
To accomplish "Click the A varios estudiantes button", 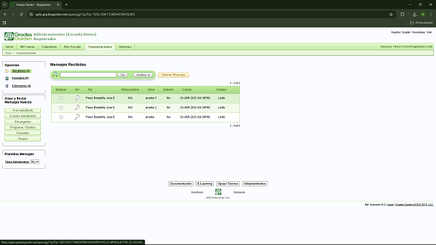I will pyautogui.click(x=22, y=116).
